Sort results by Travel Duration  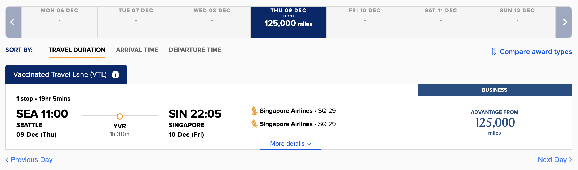(x=77, y=50)
